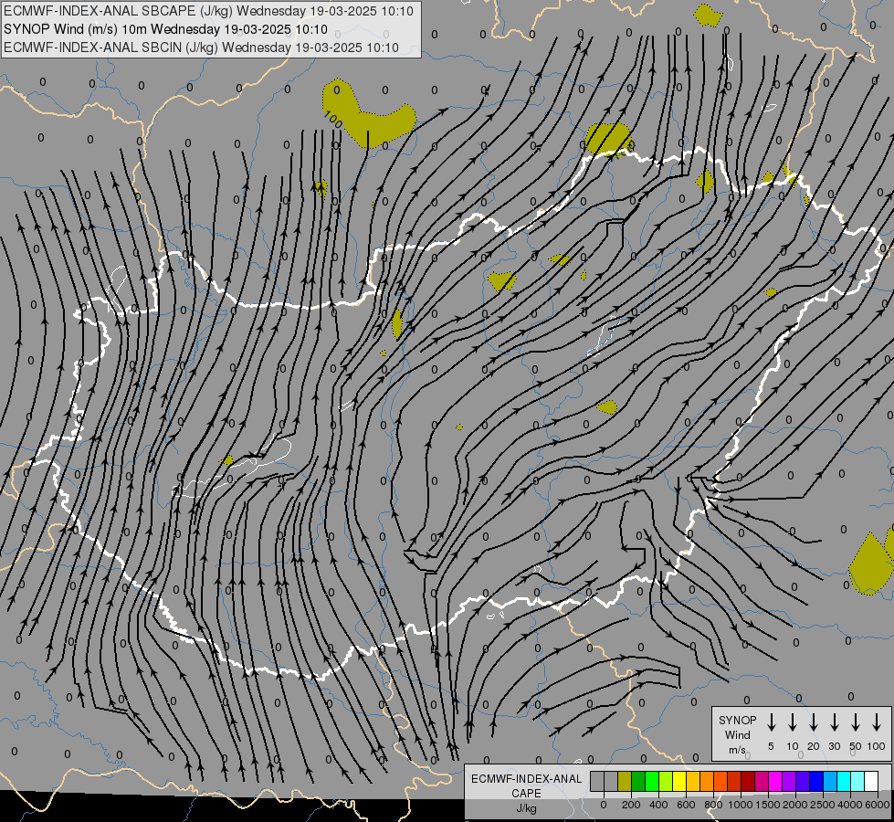The height and width of the screenshot is (822, 894).
Task: Pick the 600 value on CAPE scale
Action: (686, 805)
